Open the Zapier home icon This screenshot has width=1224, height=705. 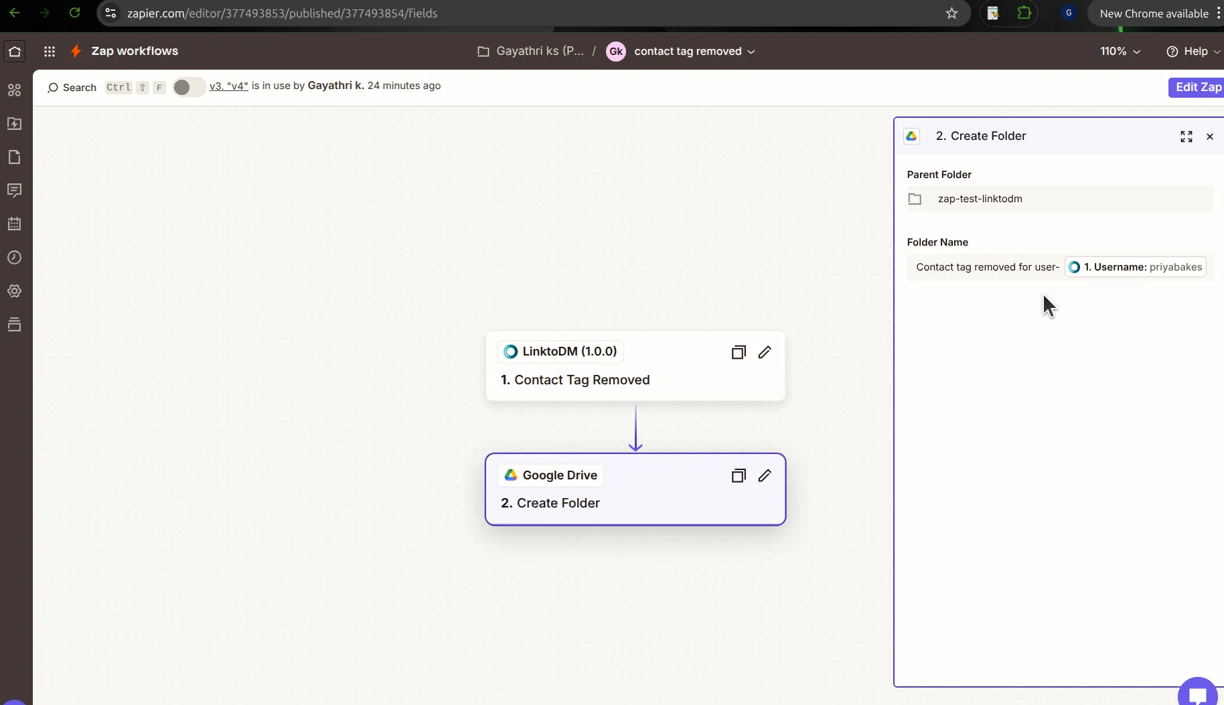point(15,52)
